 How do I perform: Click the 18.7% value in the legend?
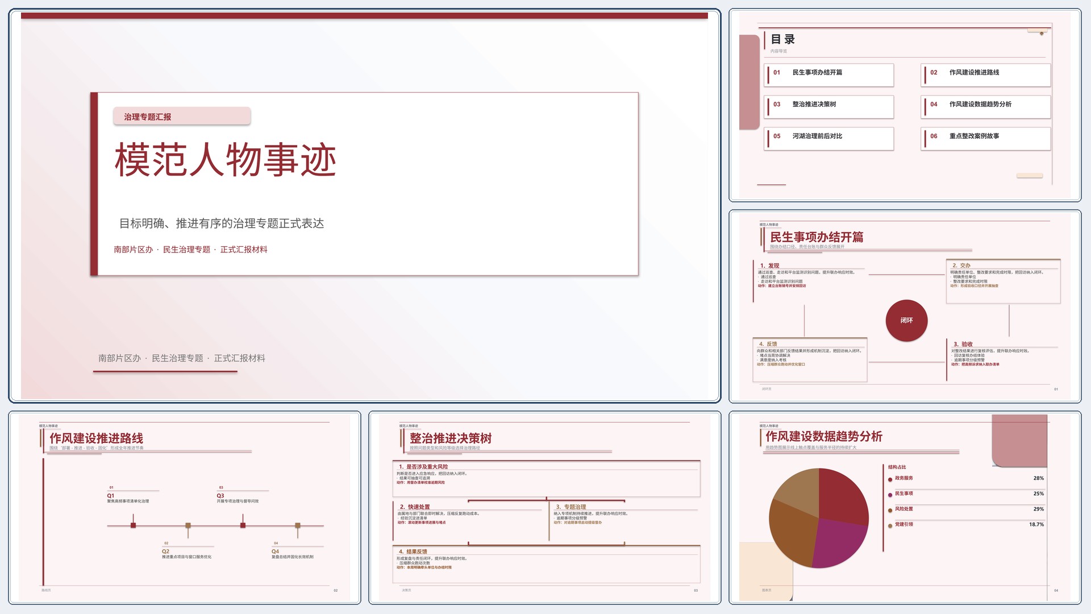(1036, 525)
